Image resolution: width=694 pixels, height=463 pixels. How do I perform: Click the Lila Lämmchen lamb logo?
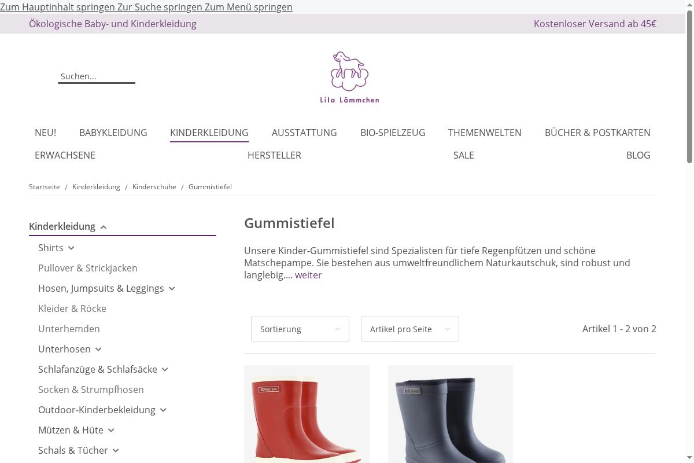(x=350, y=77)
